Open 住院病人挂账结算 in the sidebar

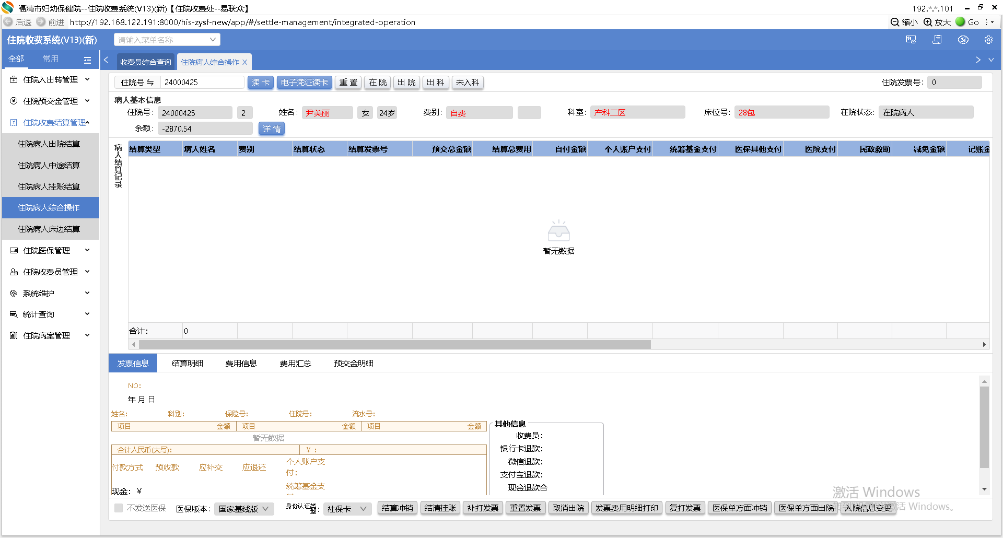click(51, 186)
